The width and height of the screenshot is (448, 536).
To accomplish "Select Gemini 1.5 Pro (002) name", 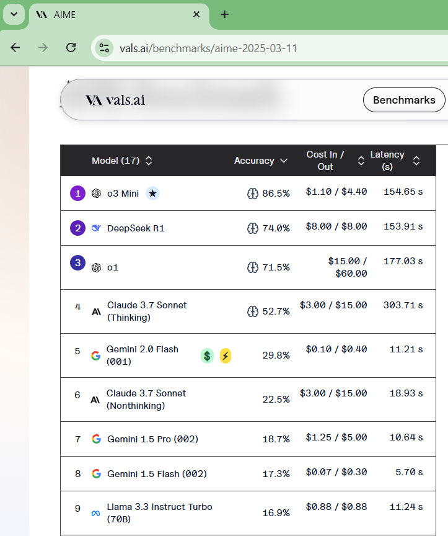I will [152, 439].
